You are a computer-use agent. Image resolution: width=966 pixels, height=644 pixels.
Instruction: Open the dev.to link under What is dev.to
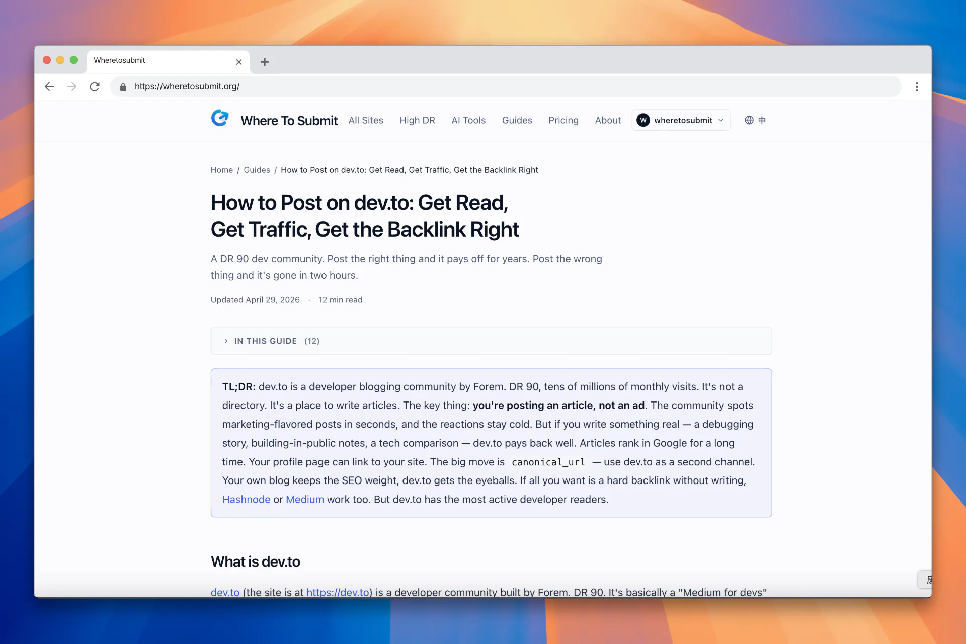tap(225, 592)
